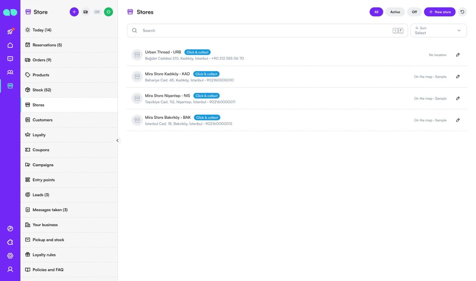The height and width of the screenshot is (281, 476).
Task: Click the purple plus button beside Store title
Action: tap(74, 12)
